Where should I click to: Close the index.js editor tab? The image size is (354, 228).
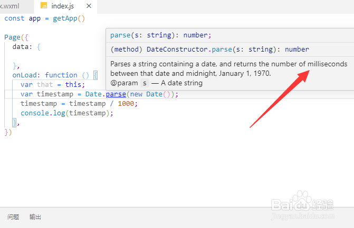pyautogui.click(x=89, y=6)
